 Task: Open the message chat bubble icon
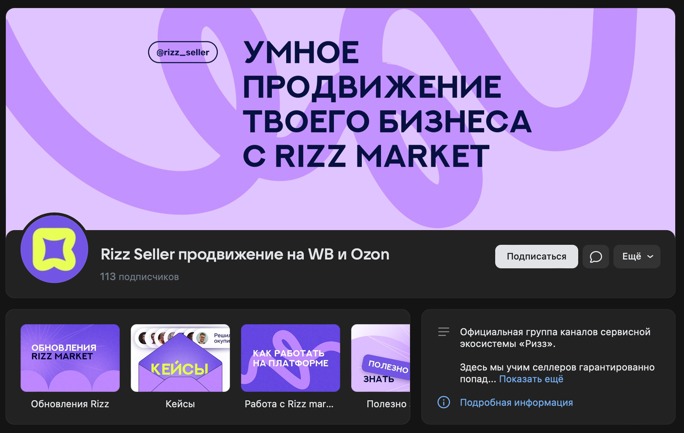595,256
